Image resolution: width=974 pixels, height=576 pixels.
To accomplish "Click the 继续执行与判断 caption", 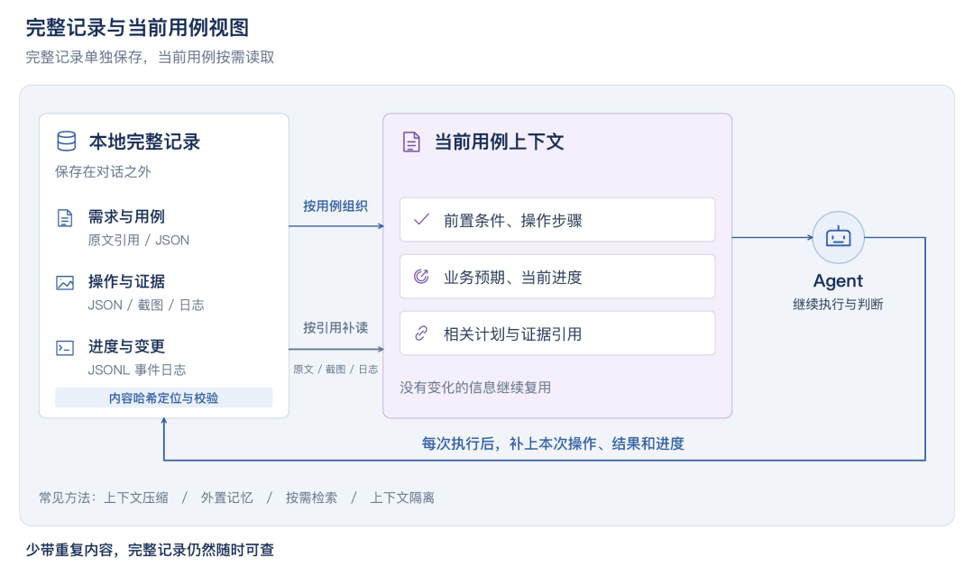I will 838,304.
